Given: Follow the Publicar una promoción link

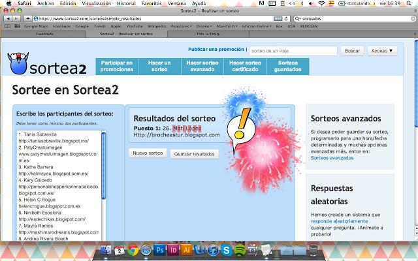Looking at the screenshot, I should 216,50.
